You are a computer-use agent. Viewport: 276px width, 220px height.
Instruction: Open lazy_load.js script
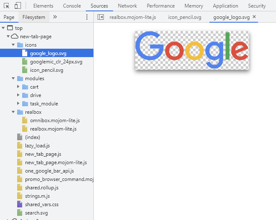point(37,146)
